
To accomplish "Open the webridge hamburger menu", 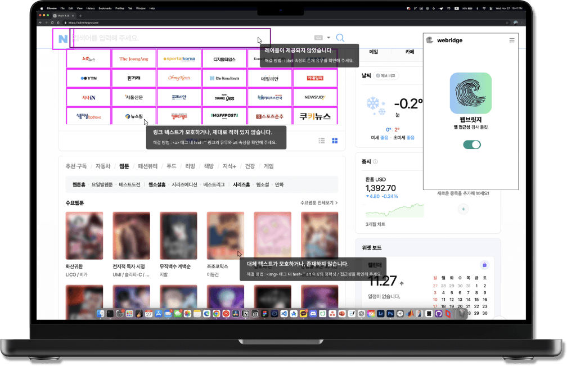I will click(511, 40).
